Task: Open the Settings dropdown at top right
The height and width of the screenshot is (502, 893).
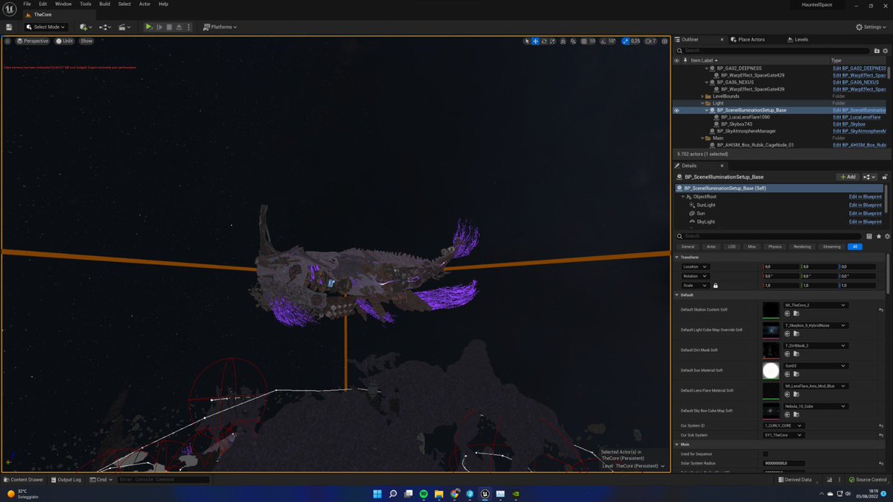Action: (x=871, y=27)
